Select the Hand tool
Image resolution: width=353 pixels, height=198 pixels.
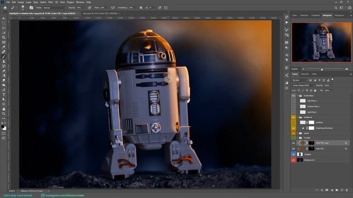tap(4, 109)
